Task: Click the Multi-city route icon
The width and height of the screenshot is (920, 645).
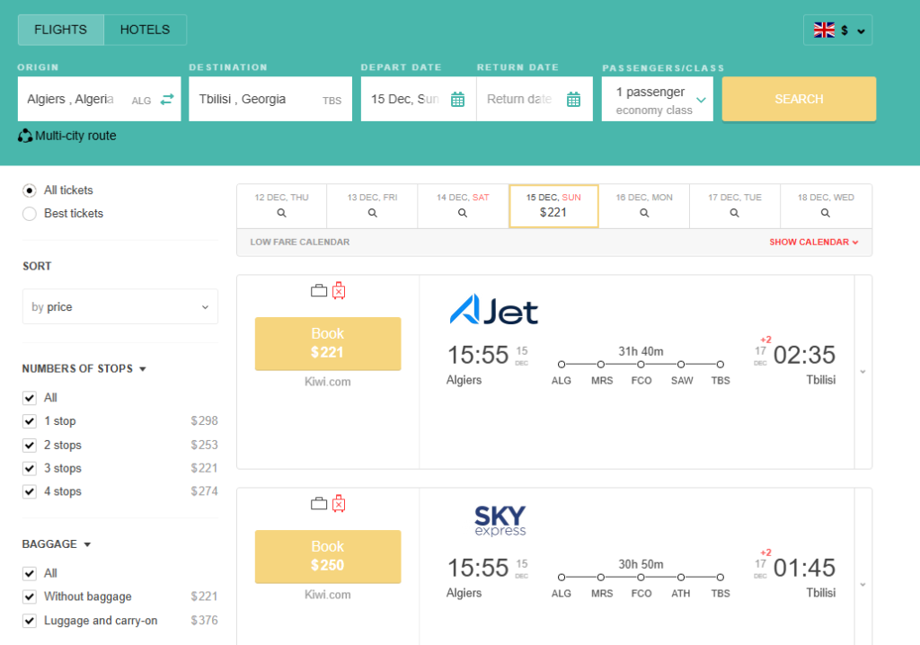Action: tap(25, 136)
